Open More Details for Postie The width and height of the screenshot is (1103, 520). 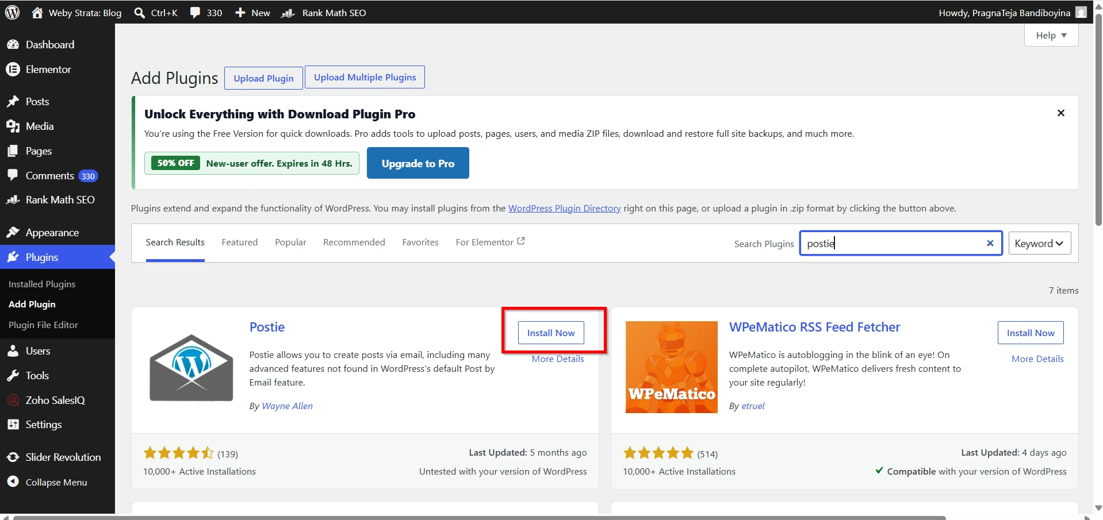pos(558,359)
